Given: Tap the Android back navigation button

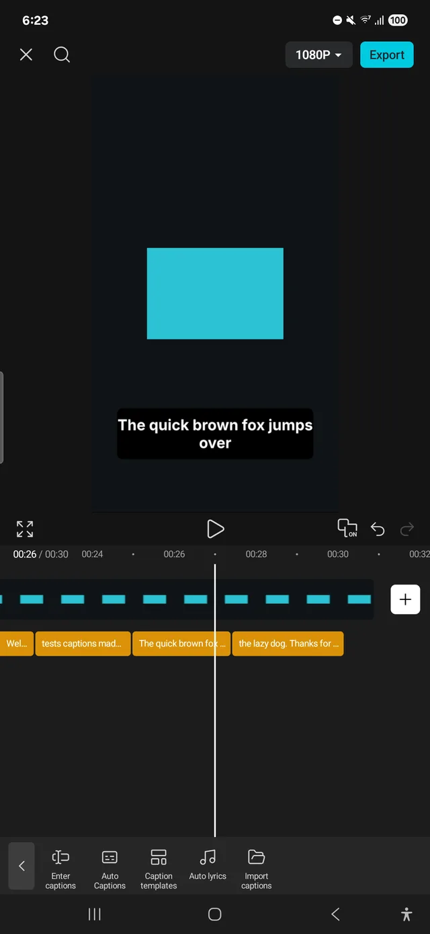Looking at the screenshot, I should click(335, 914).
